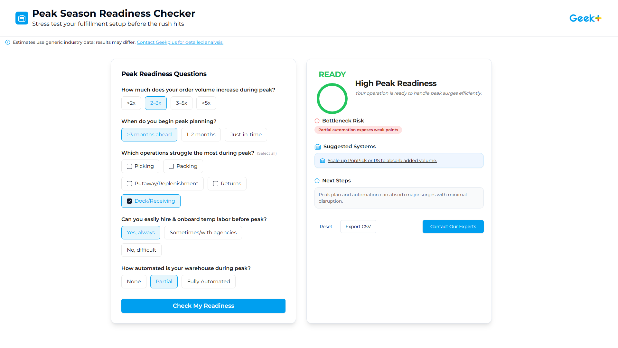Choose Sometimes/with agencies for temp labor
This screenshot has width=618, height=348.
point(203,232)
